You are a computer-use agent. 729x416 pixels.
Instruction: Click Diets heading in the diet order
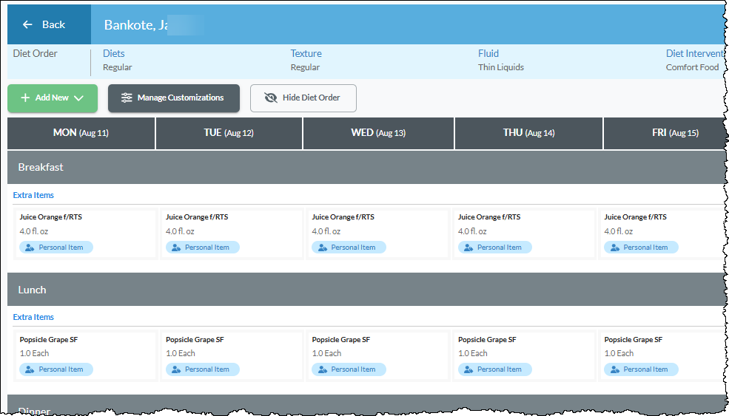pyautogui.click(x=114, y=53)
